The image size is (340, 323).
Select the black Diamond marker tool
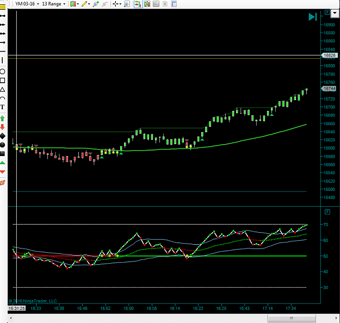pos(3,136)
